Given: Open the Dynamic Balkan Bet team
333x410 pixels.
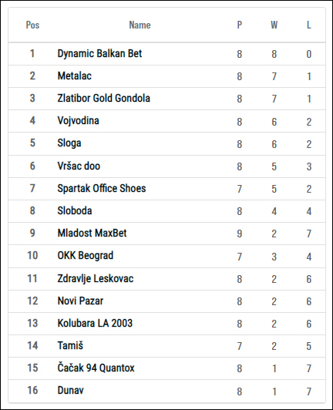Looking at the screenshot, I should point(99,54).
